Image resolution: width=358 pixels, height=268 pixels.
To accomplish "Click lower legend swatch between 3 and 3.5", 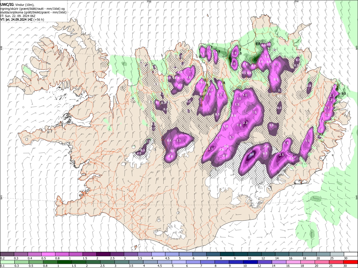I will pos(121,262).
